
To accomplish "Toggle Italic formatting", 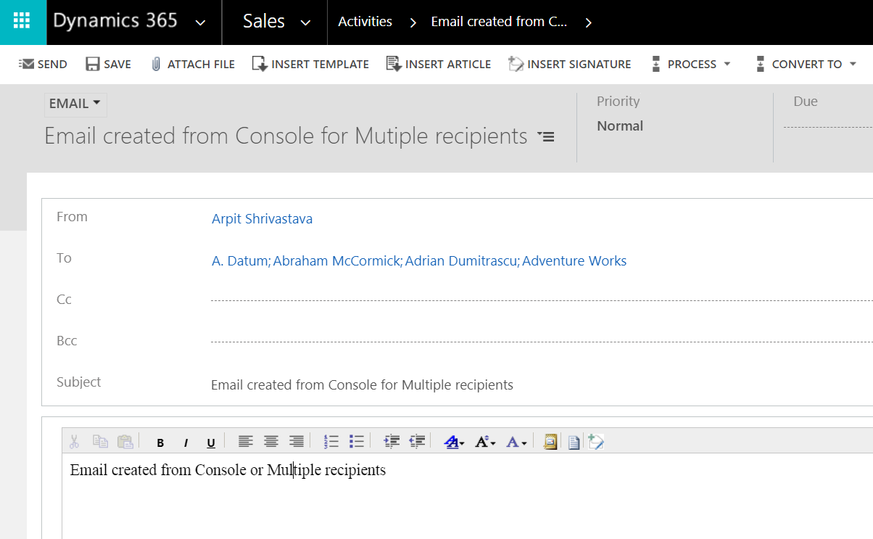I will [186, 443].
